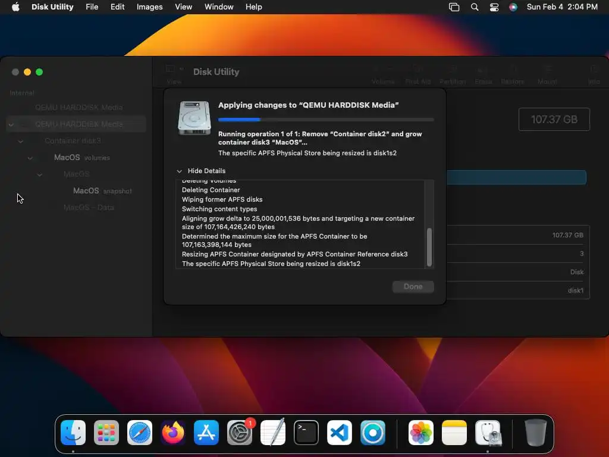Click the menu bar date and time

[562, 7]
